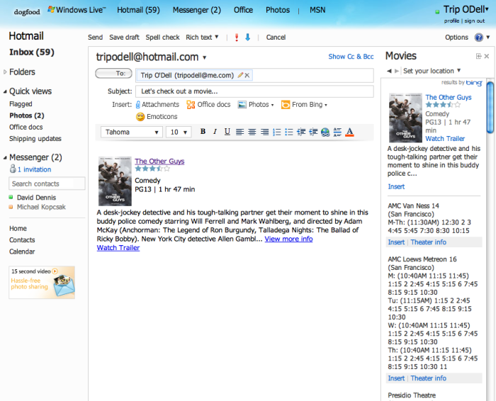This screenshot has width=496, height=401.
Task: Collapse Quick views section
Action: 5,91
